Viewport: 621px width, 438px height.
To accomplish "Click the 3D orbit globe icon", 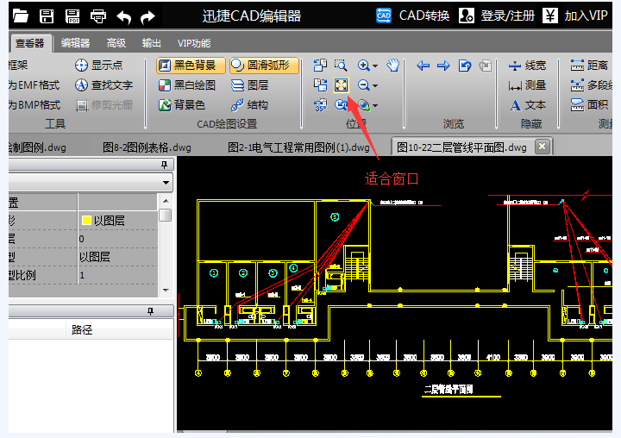I will click(364, 105).
